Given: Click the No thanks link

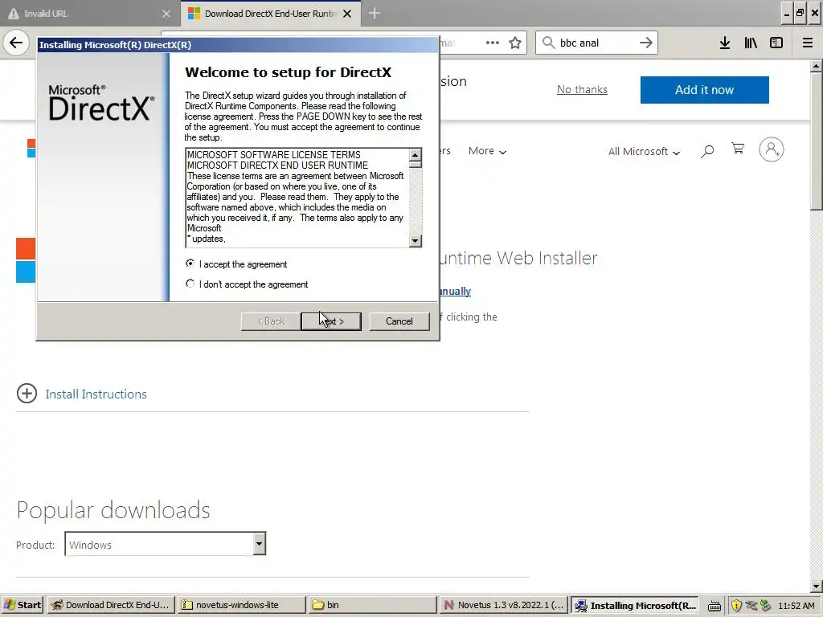Looking at the screenshot, I should tap(582, 90).
